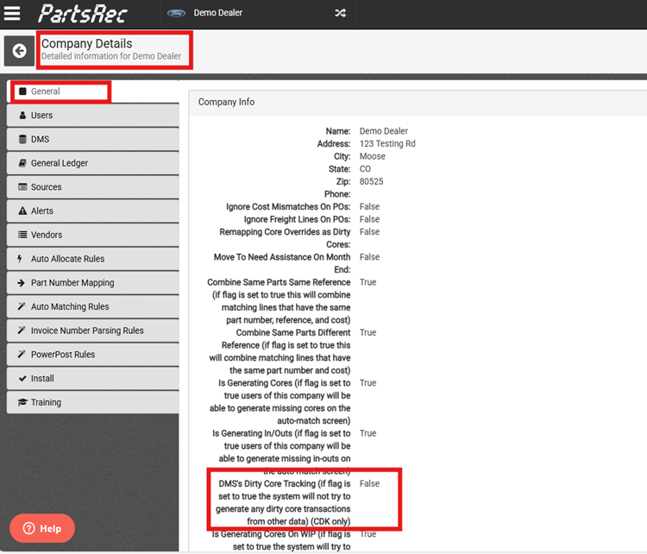Open the Alerts tab
The height and width of the screenshot is (554, 647).
[93, 211]
